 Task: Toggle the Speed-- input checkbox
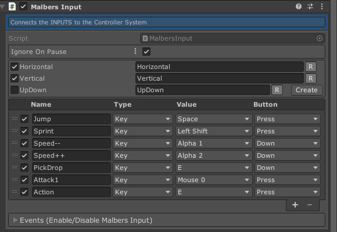coord(24,143)
